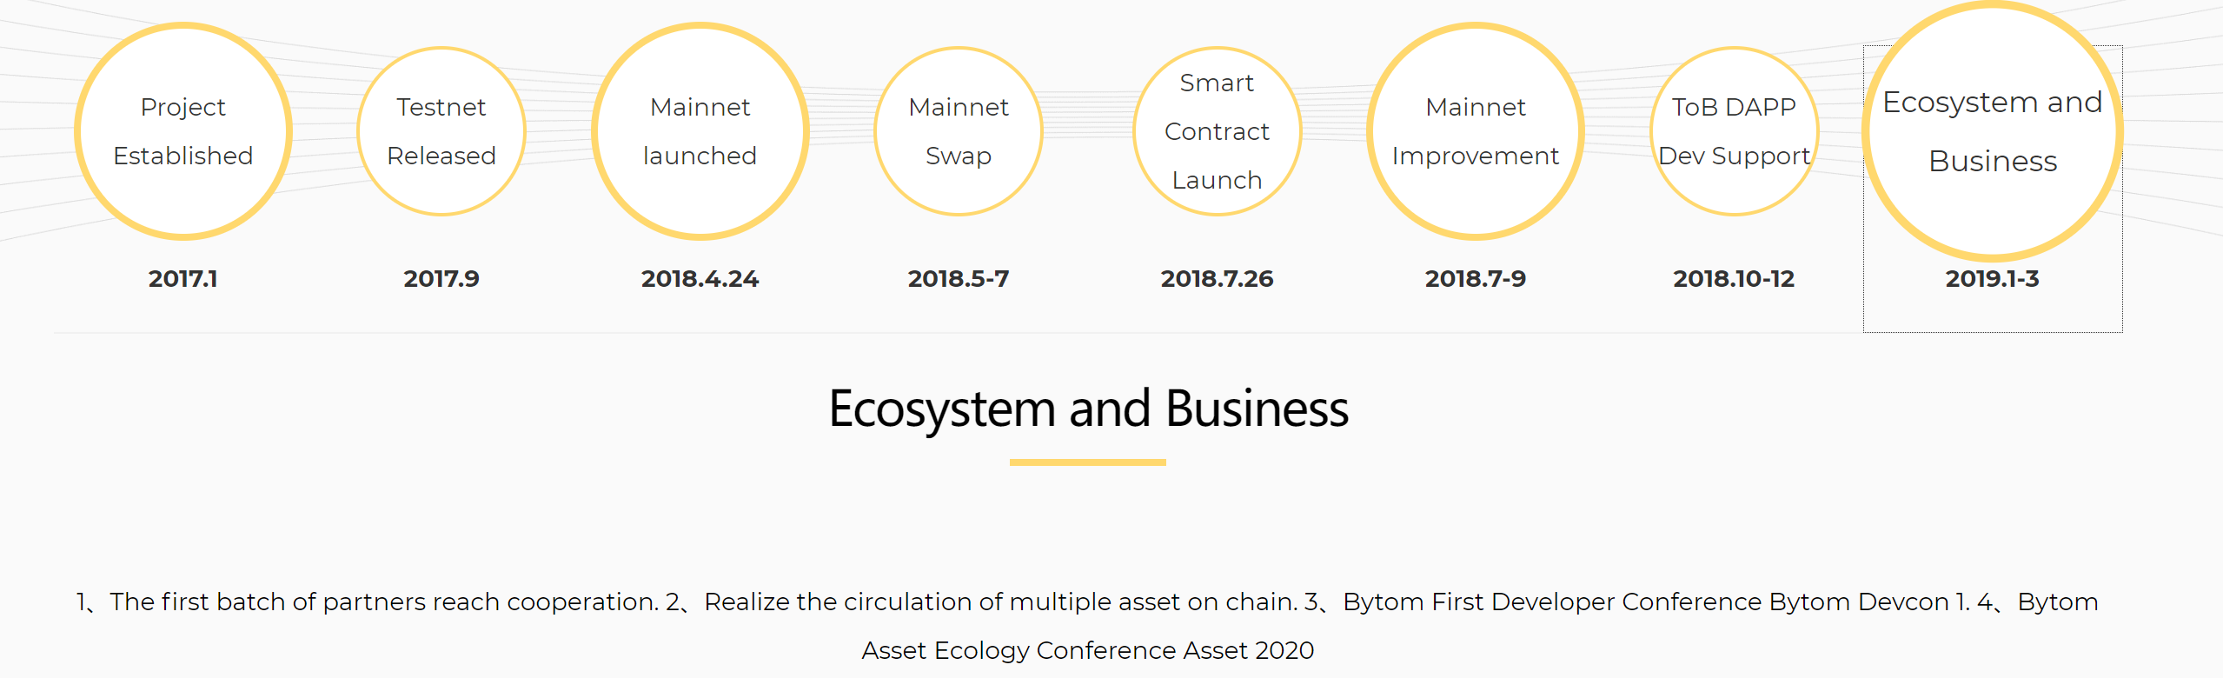Open the Testnet Released milestone
Viewport: 2223px width, 678px height.
pos(441,131)
